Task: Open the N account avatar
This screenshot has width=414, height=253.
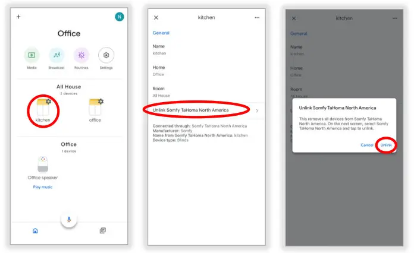Action: [120, 17]
